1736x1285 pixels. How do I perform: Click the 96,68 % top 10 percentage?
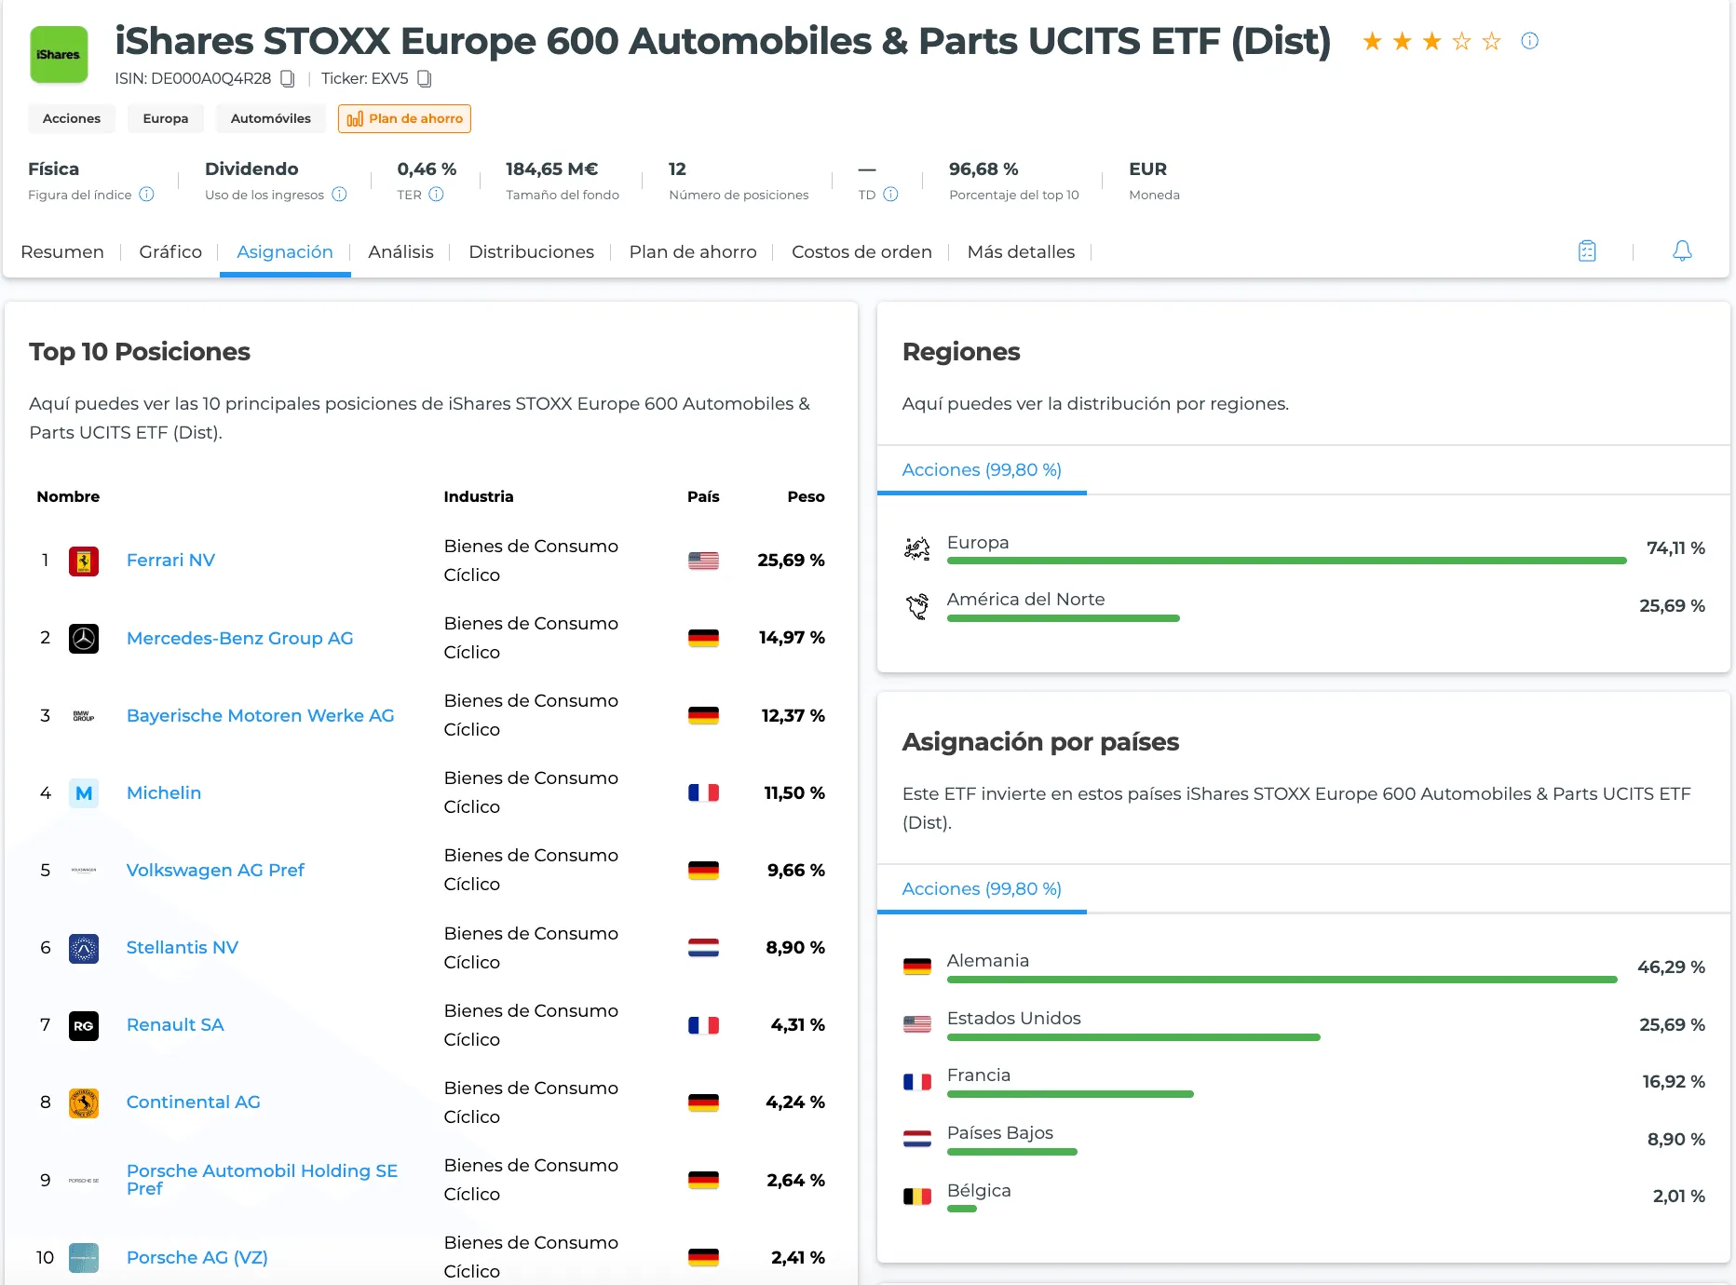click(x=983, y=169)
